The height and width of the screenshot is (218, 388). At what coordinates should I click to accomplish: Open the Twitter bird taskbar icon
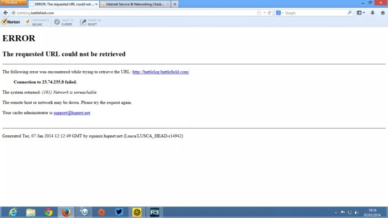tap(119, 212)
